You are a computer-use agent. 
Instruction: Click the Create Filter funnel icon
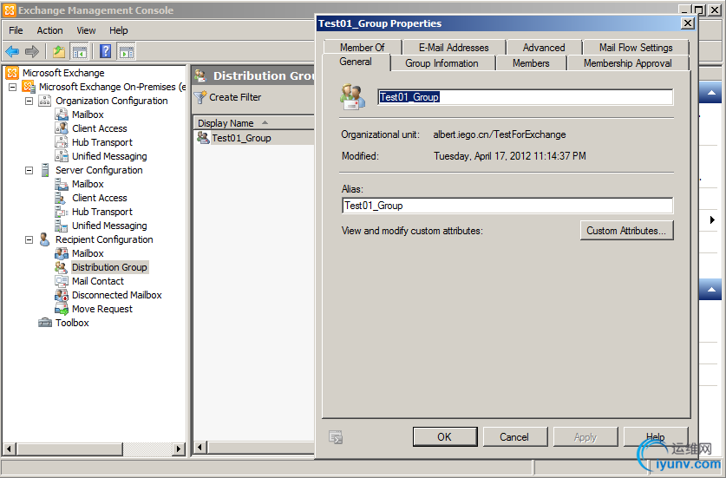[x=200, y=97]
